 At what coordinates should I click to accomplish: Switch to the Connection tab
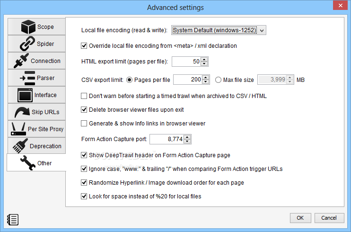tap(37, 61)
